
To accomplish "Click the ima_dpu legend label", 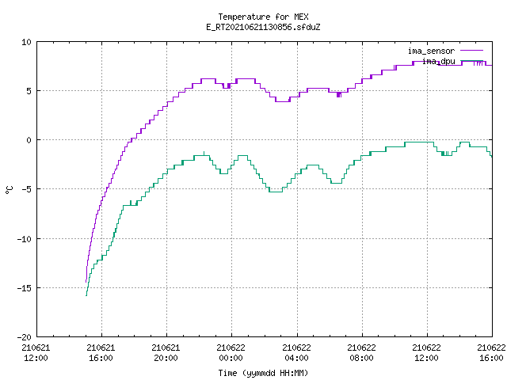I will [438, 61].
